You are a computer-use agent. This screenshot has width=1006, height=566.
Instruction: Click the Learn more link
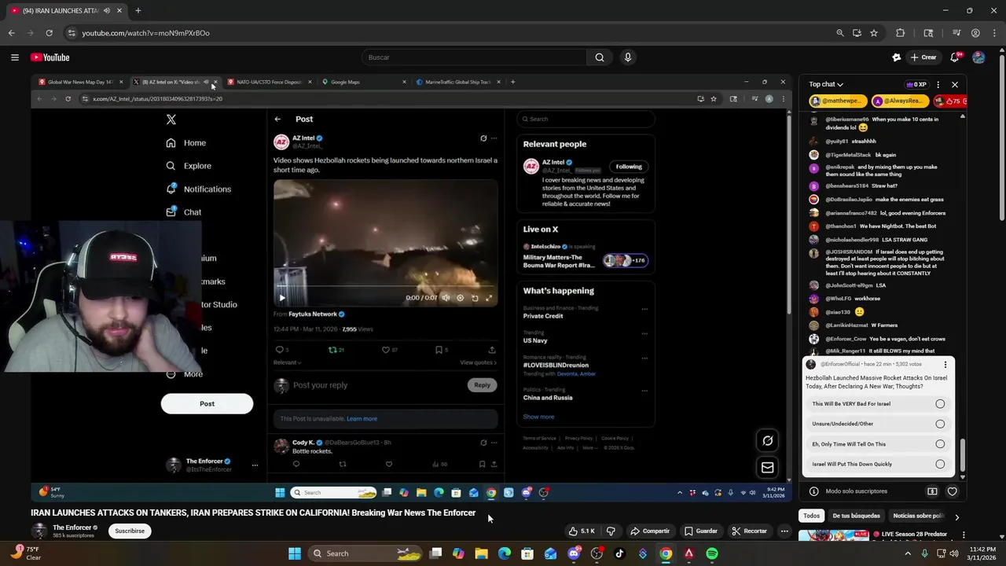coord(362,419)
